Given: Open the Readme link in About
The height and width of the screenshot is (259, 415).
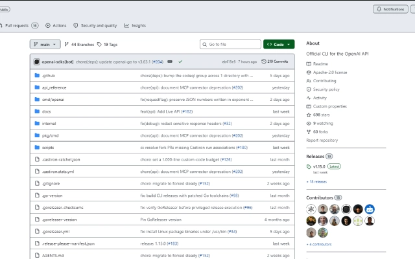Looking at the screenshot, I should 317,64.
